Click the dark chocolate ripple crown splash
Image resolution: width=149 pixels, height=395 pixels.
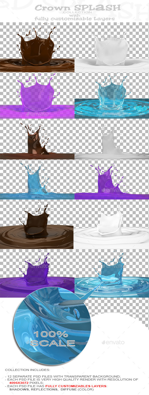tap(37, 225)
